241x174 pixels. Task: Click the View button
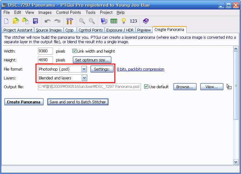(x=212, y=87)
